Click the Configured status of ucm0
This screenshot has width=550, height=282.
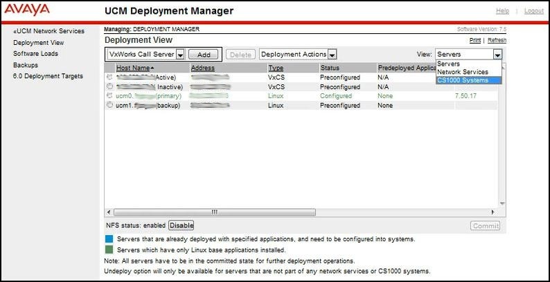[x=336, y=96]
